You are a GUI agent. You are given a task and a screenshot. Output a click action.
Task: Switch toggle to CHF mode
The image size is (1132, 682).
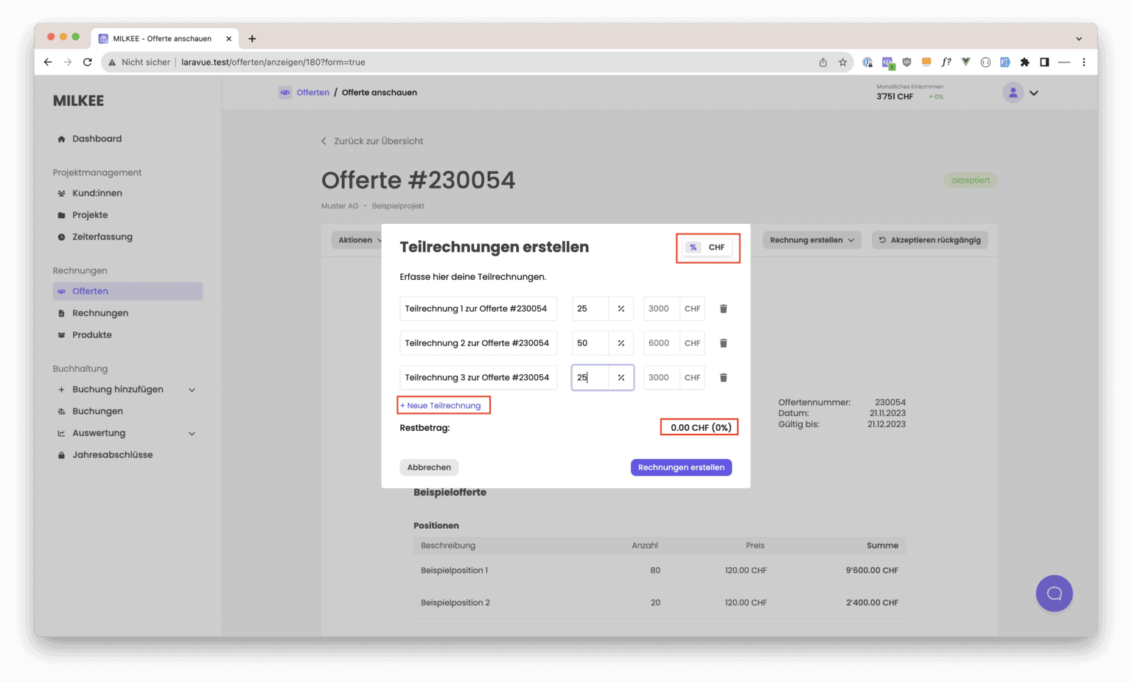click(x=716, y=247)
